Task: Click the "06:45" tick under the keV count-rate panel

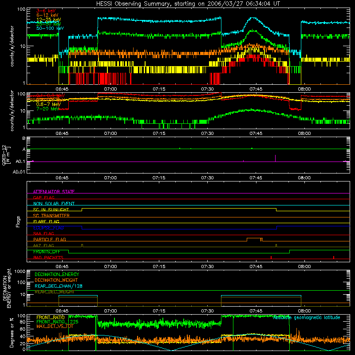Action: point(62,89)
